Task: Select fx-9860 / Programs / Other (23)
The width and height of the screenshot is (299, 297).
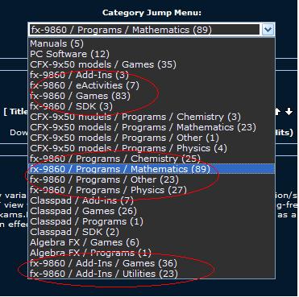Action: [152, 179]
